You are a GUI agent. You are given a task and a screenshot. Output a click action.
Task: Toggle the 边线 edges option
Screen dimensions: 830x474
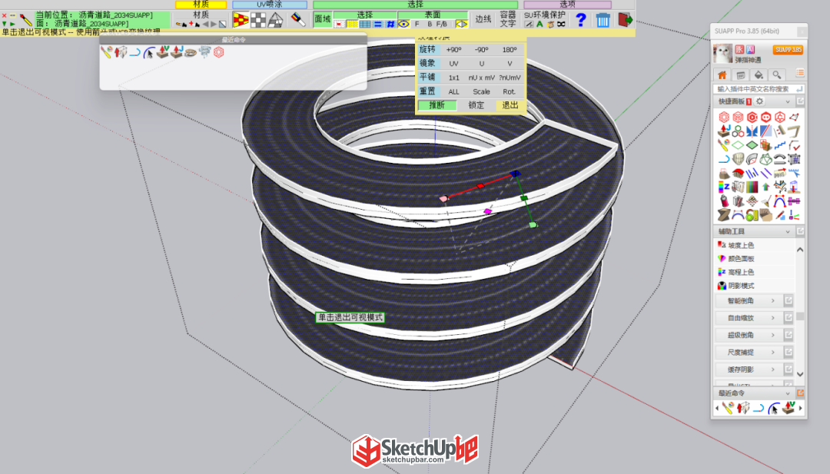483,19
